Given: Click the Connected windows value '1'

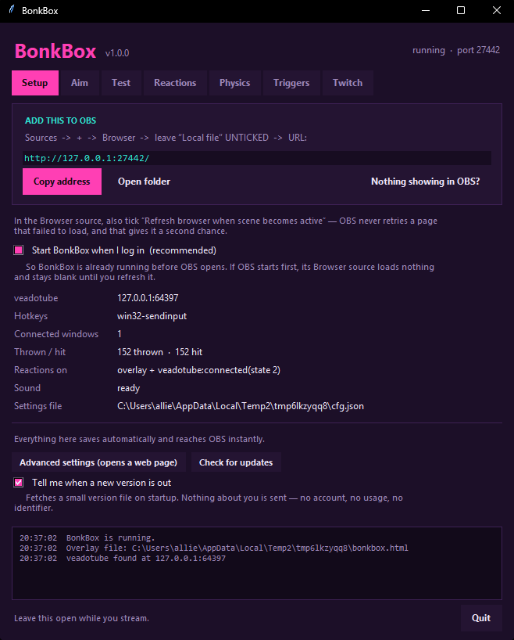Looking at the screenshot, I should click(x=120, y=334).
